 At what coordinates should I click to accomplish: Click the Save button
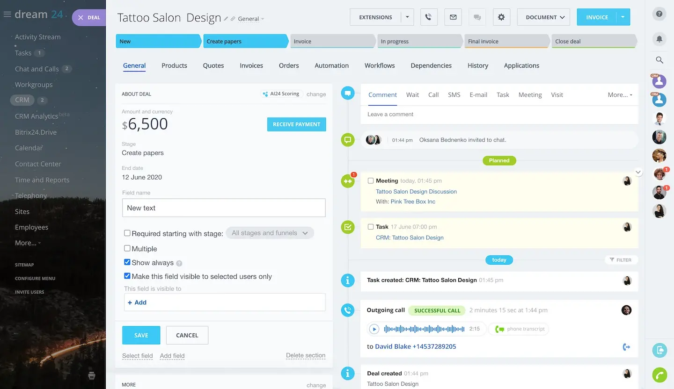point(141,335)
